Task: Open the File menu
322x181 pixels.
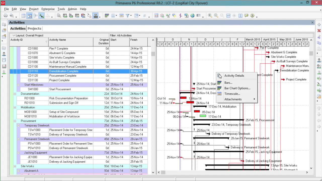Action: 7,9
